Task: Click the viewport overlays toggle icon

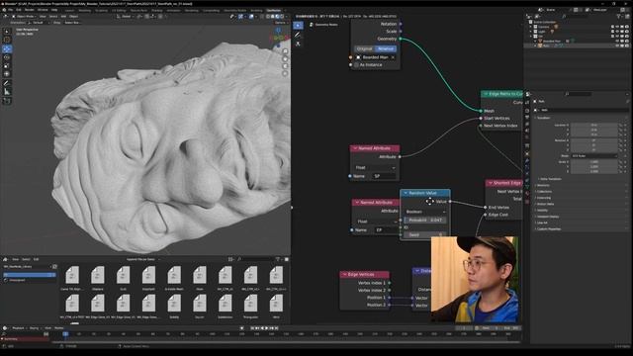Action: pyautogui.click(x=251, y=17)
